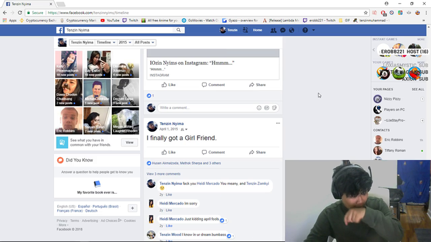This screenshot has width=431, height=242.
Task: Open Players on PC page
Action: [x=394, y=110]
